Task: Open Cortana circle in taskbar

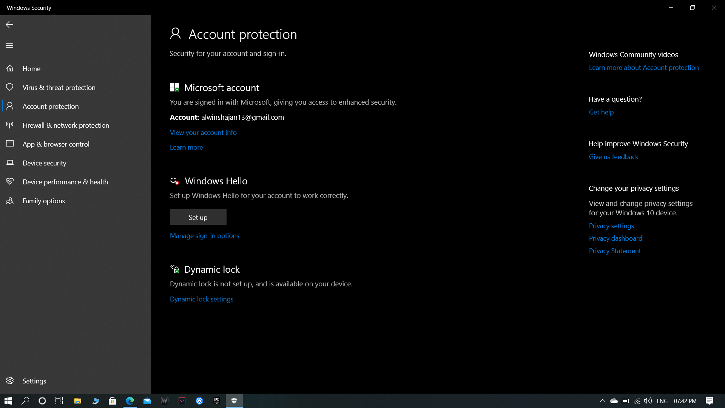Action: click(42, 401)
